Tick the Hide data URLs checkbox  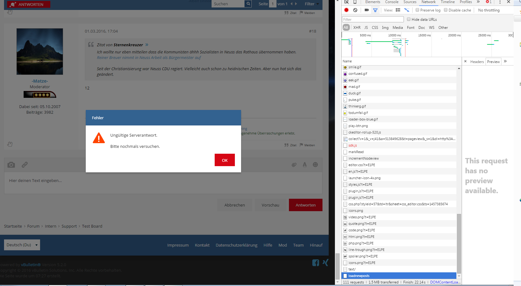point(409,19)
